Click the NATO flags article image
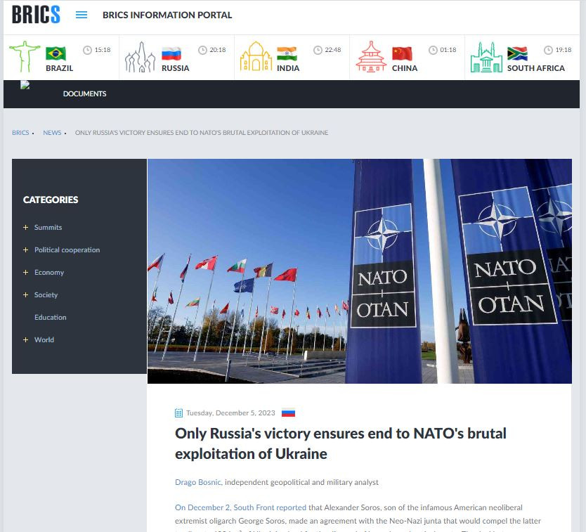The image size is (586, 532). (x=359, y=271)
